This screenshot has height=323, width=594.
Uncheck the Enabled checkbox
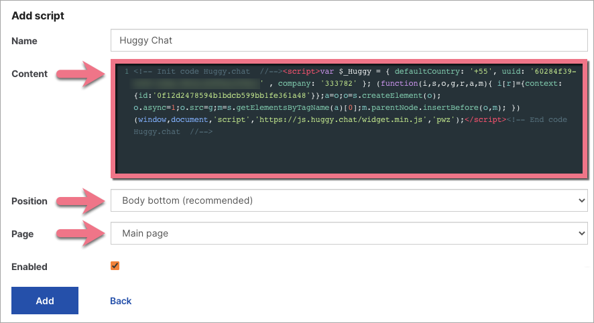(115, 266)
